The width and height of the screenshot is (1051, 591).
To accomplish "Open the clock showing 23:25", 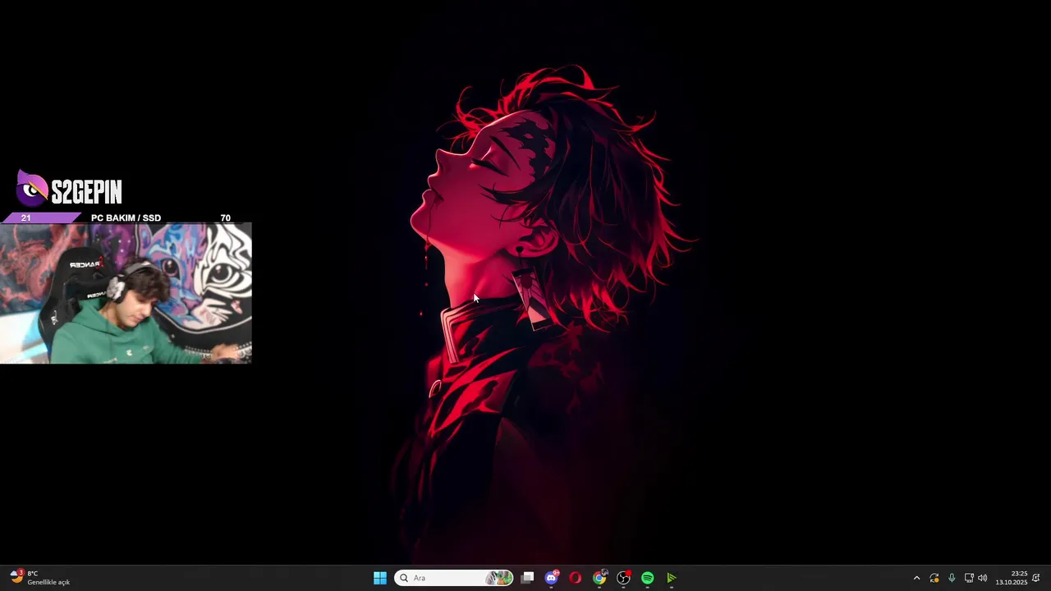I will [1012, 578].
